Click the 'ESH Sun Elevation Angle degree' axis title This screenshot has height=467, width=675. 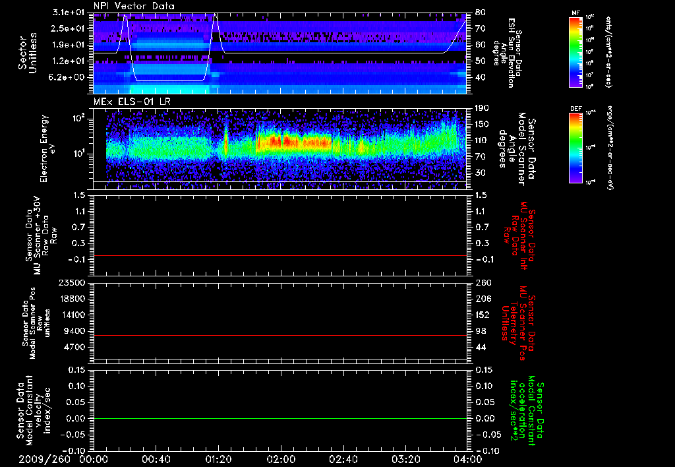[508, 53]
